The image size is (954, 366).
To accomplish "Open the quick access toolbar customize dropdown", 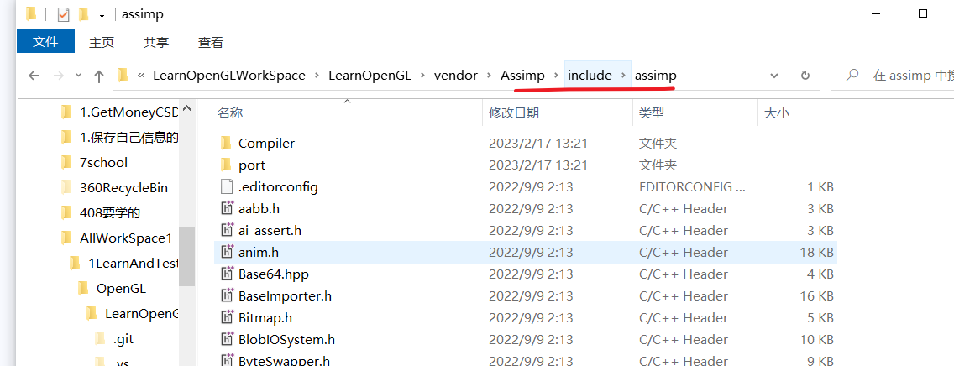I will pos(102,14).
